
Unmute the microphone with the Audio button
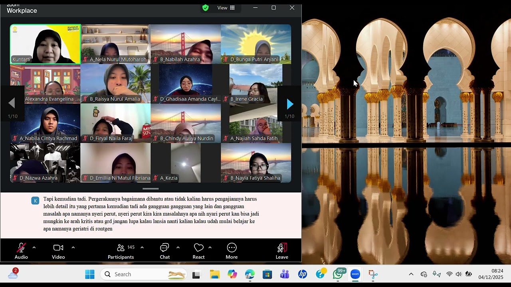click(x=21, y=251)
